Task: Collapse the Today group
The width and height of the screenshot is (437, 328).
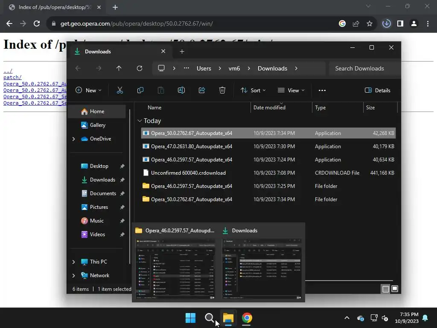Action: [140, 121]
